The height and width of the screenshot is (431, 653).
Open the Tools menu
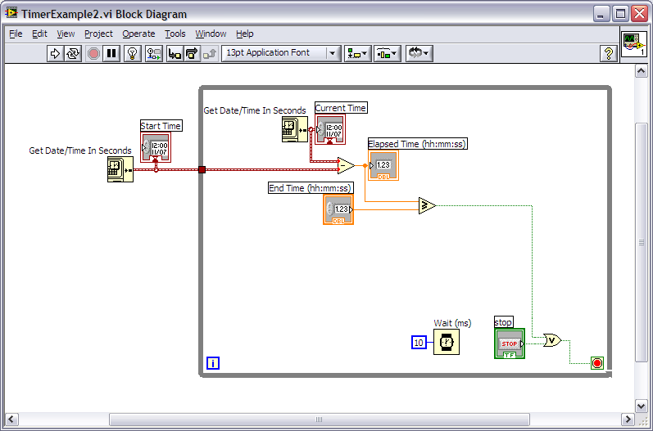coord(175,34)
